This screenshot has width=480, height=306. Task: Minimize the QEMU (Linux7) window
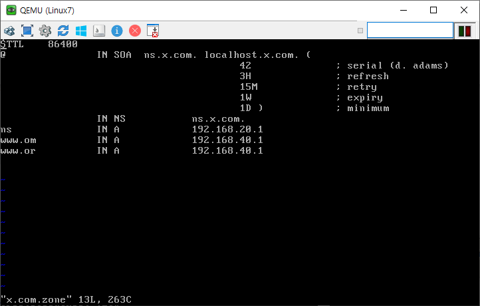404,10
